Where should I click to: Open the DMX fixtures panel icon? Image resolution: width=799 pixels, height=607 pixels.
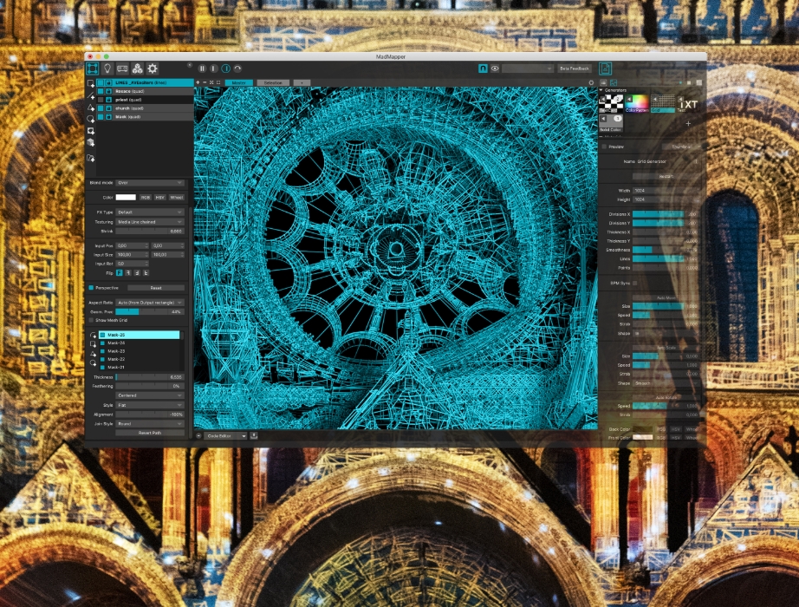[x=122, y=68]
